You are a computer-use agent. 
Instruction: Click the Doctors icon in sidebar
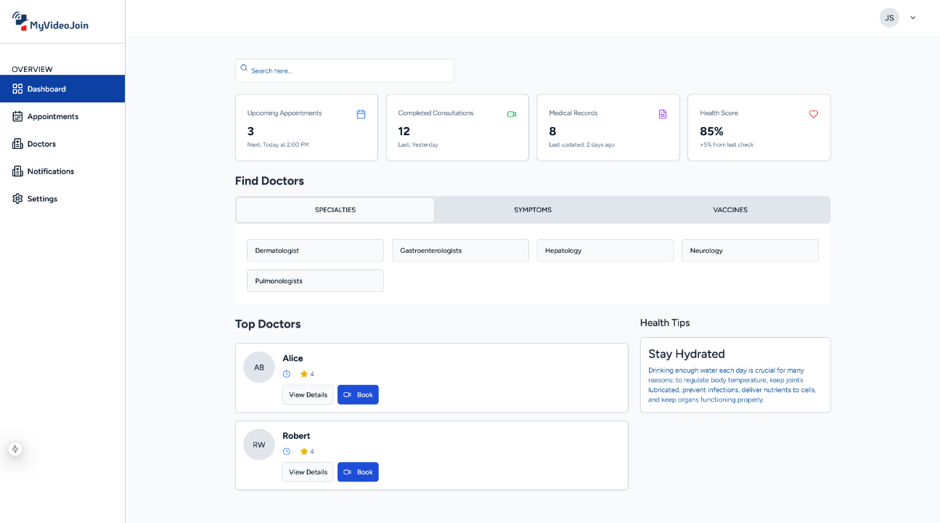[x=17, y=144]
